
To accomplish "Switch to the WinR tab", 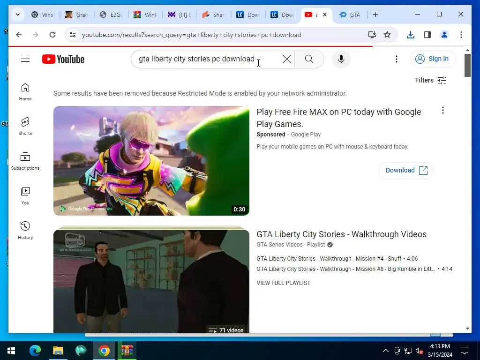I will [x=145, y=15].
